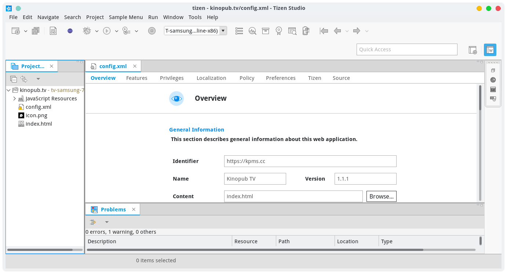The width and height of the screenshot is (507, 274).
Task: Close the Project Explorer tab
Action: [x=51, y=66]
